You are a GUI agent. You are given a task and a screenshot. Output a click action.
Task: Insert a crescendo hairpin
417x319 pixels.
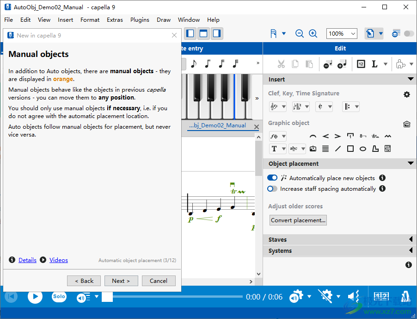pos(325,136)
